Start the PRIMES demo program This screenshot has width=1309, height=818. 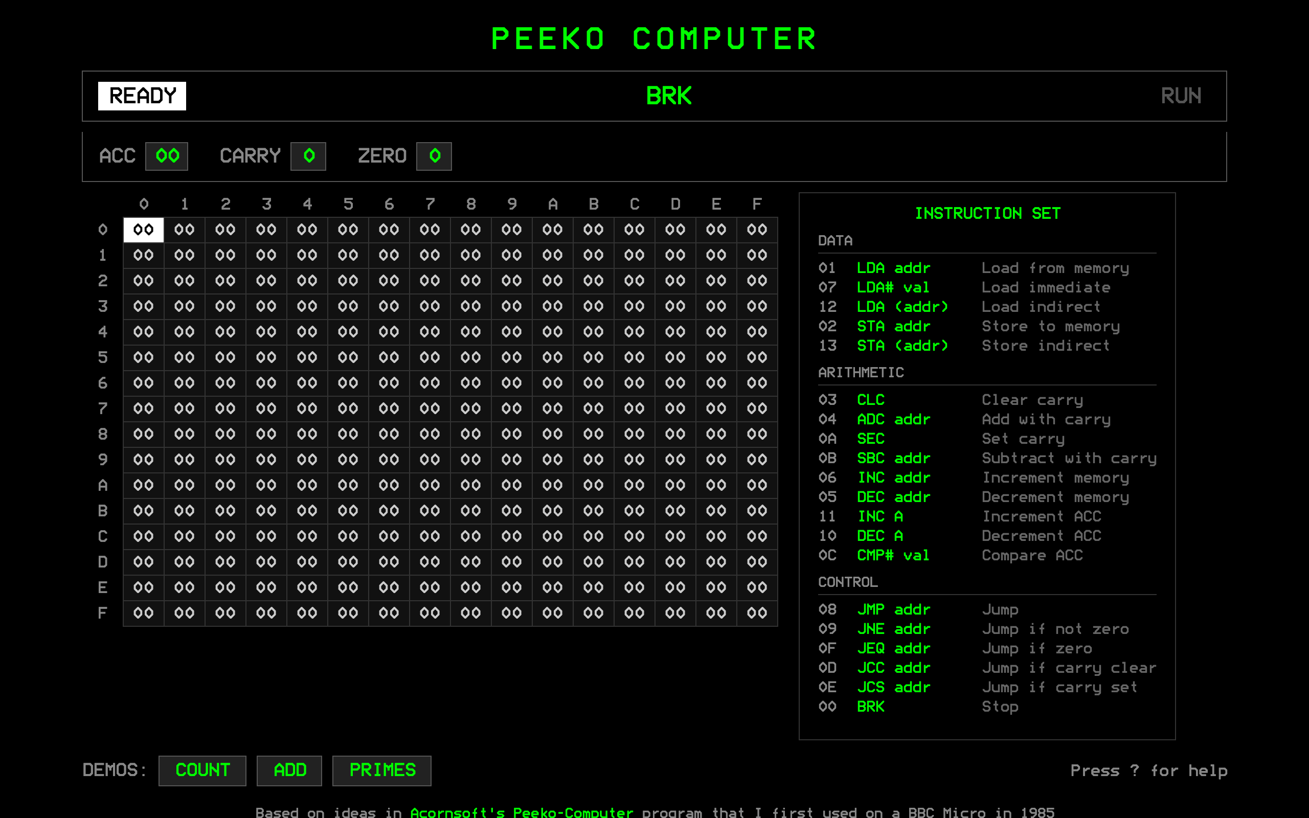[382, 770]
